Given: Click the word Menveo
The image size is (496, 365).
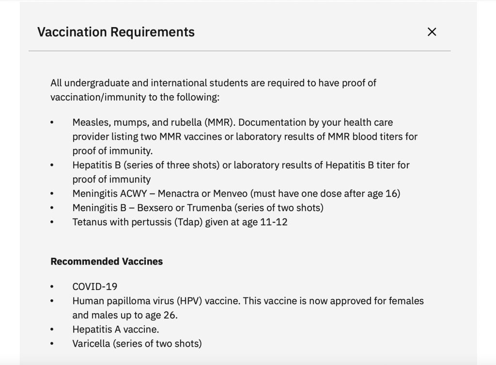Looking at the screenshot, I should [x=230, y=194].
